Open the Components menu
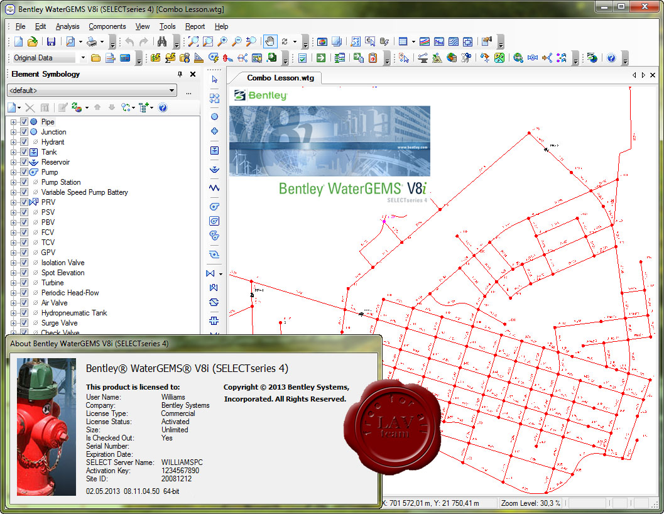Viewport: 664px width, 514px height. 107,26
